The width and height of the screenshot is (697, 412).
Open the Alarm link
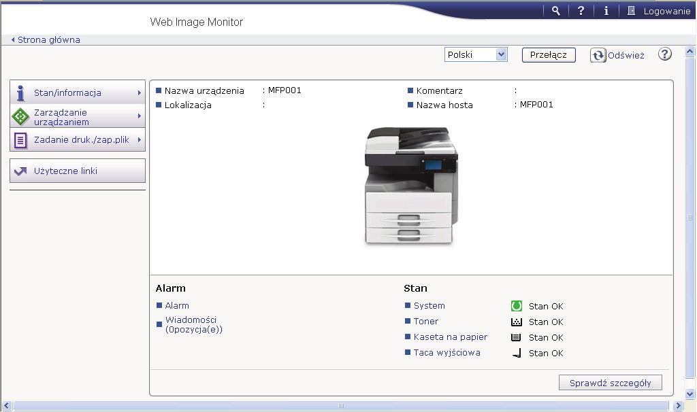coord(177,305)
